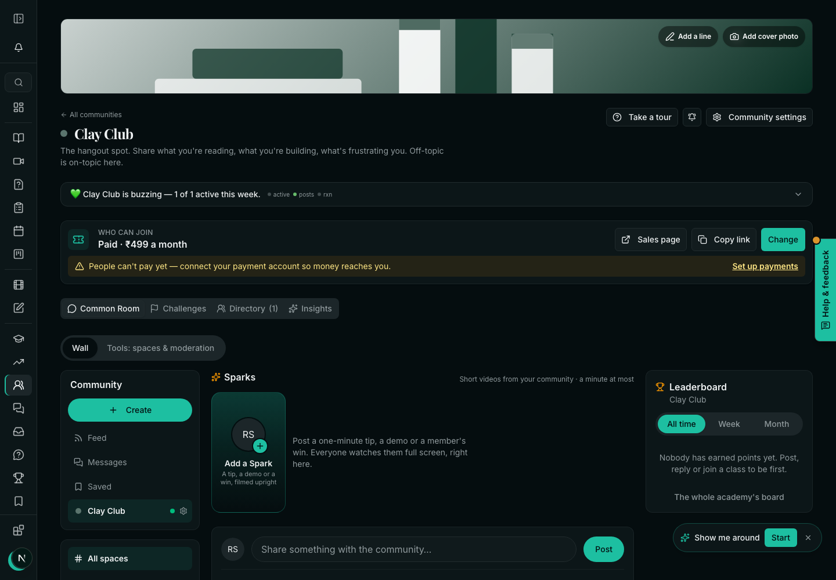Open the Sales page
Screen dimensions: 836x580
coord(651,240)
